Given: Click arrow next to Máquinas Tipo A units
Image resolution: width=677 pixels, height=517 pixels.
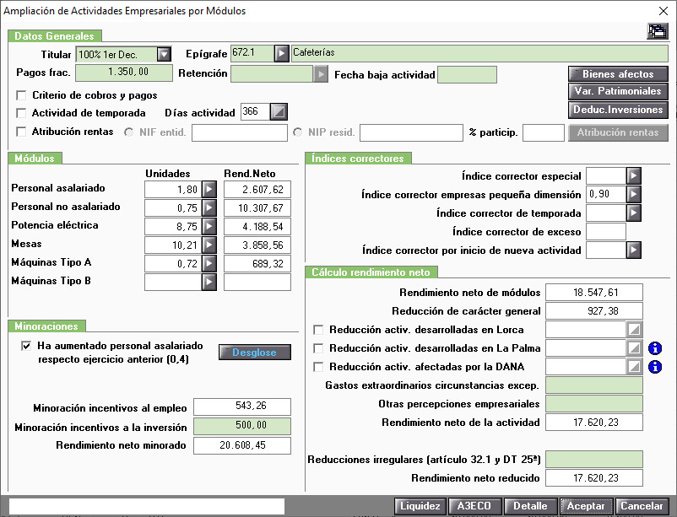Looking at the screenshot, I should tap(209, 264).
